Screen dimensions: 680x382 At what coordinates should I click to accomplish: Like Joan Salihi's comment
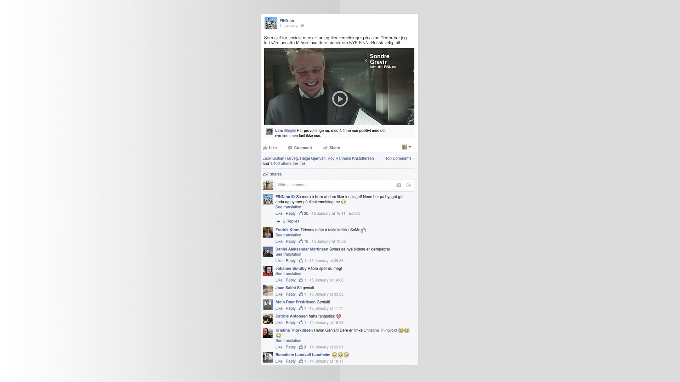pos(279,294)
